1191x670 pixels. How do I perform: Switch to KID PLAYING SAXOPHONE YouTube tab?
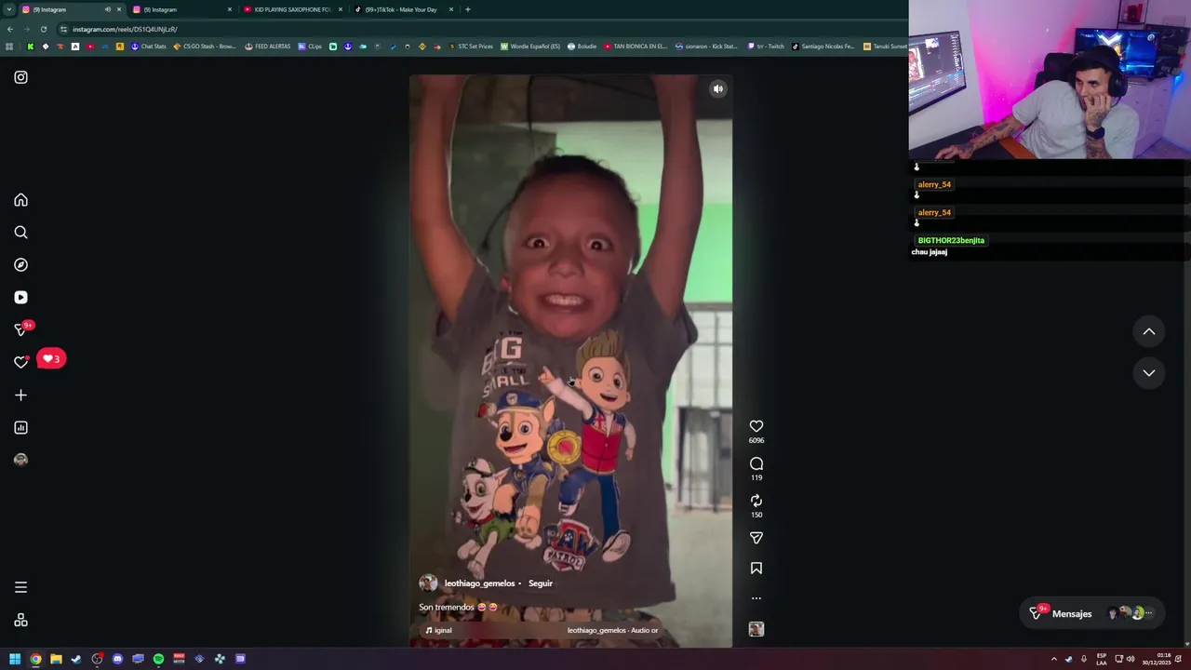[x=291, y=9]
